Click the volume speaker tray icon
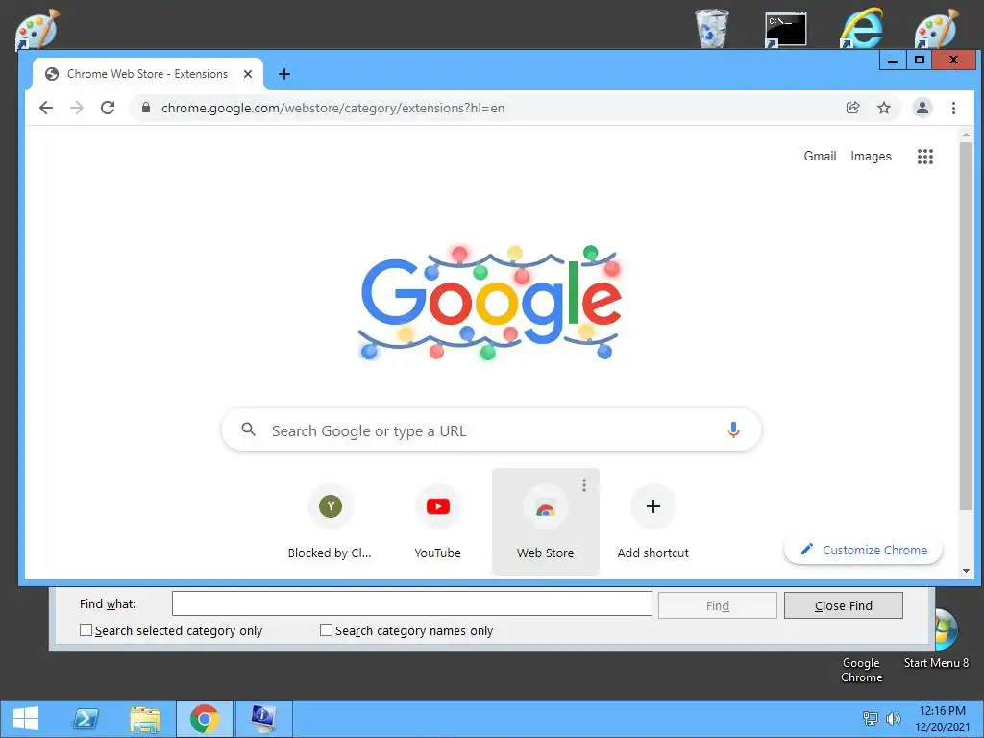984x738 pixels. [x=893, y=719]
